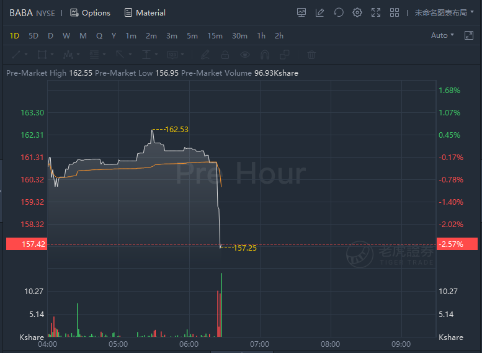This screenshot has width=482, height=353.
Task: Switch to 30m interval
Action: pos(240,35)
